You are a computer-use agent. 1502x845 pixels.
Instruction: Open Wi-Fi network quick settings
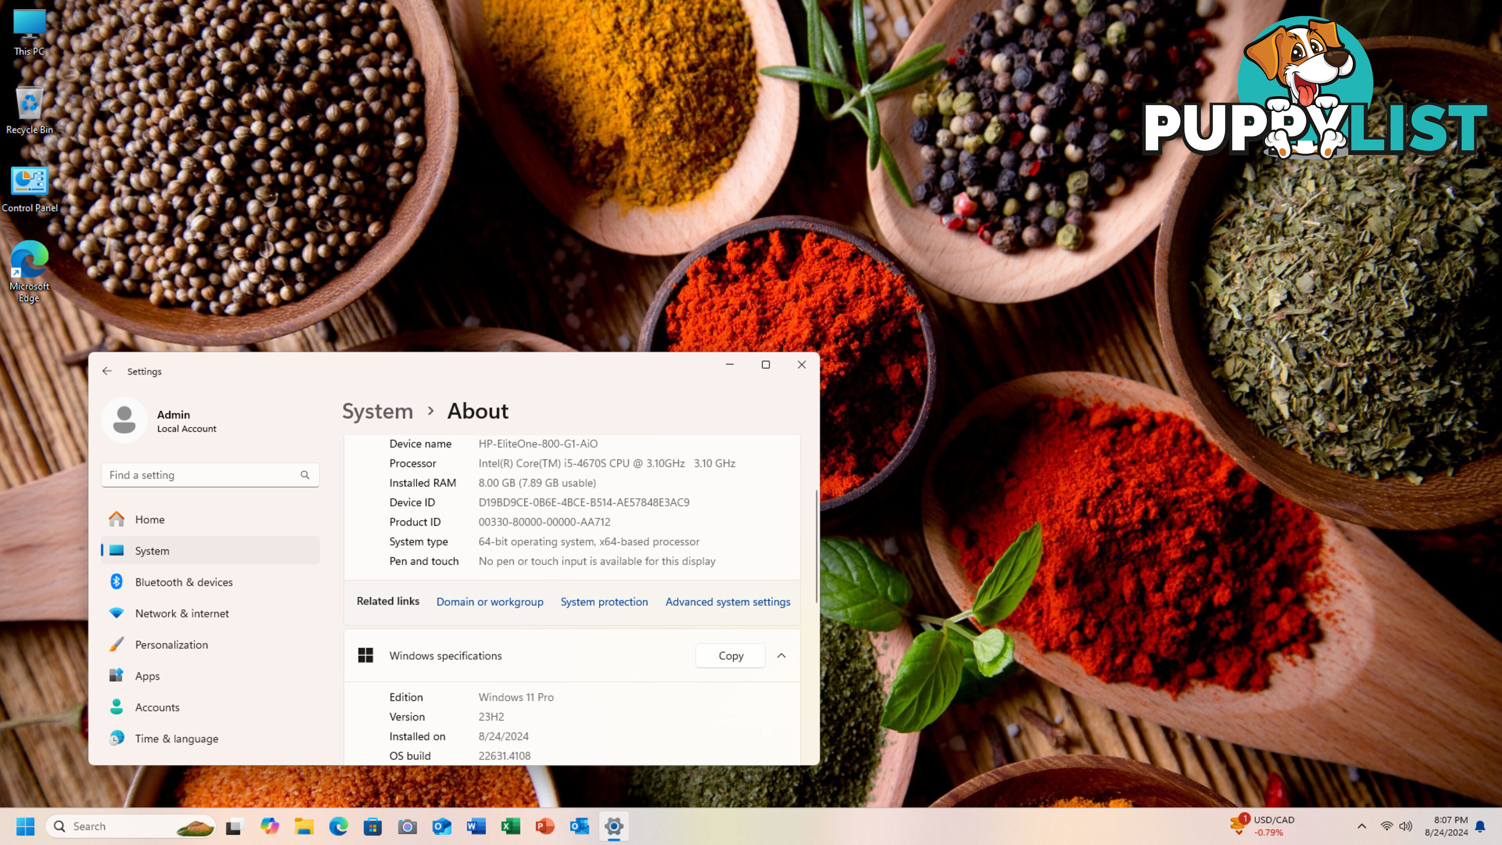click(x=1387, y=826)
